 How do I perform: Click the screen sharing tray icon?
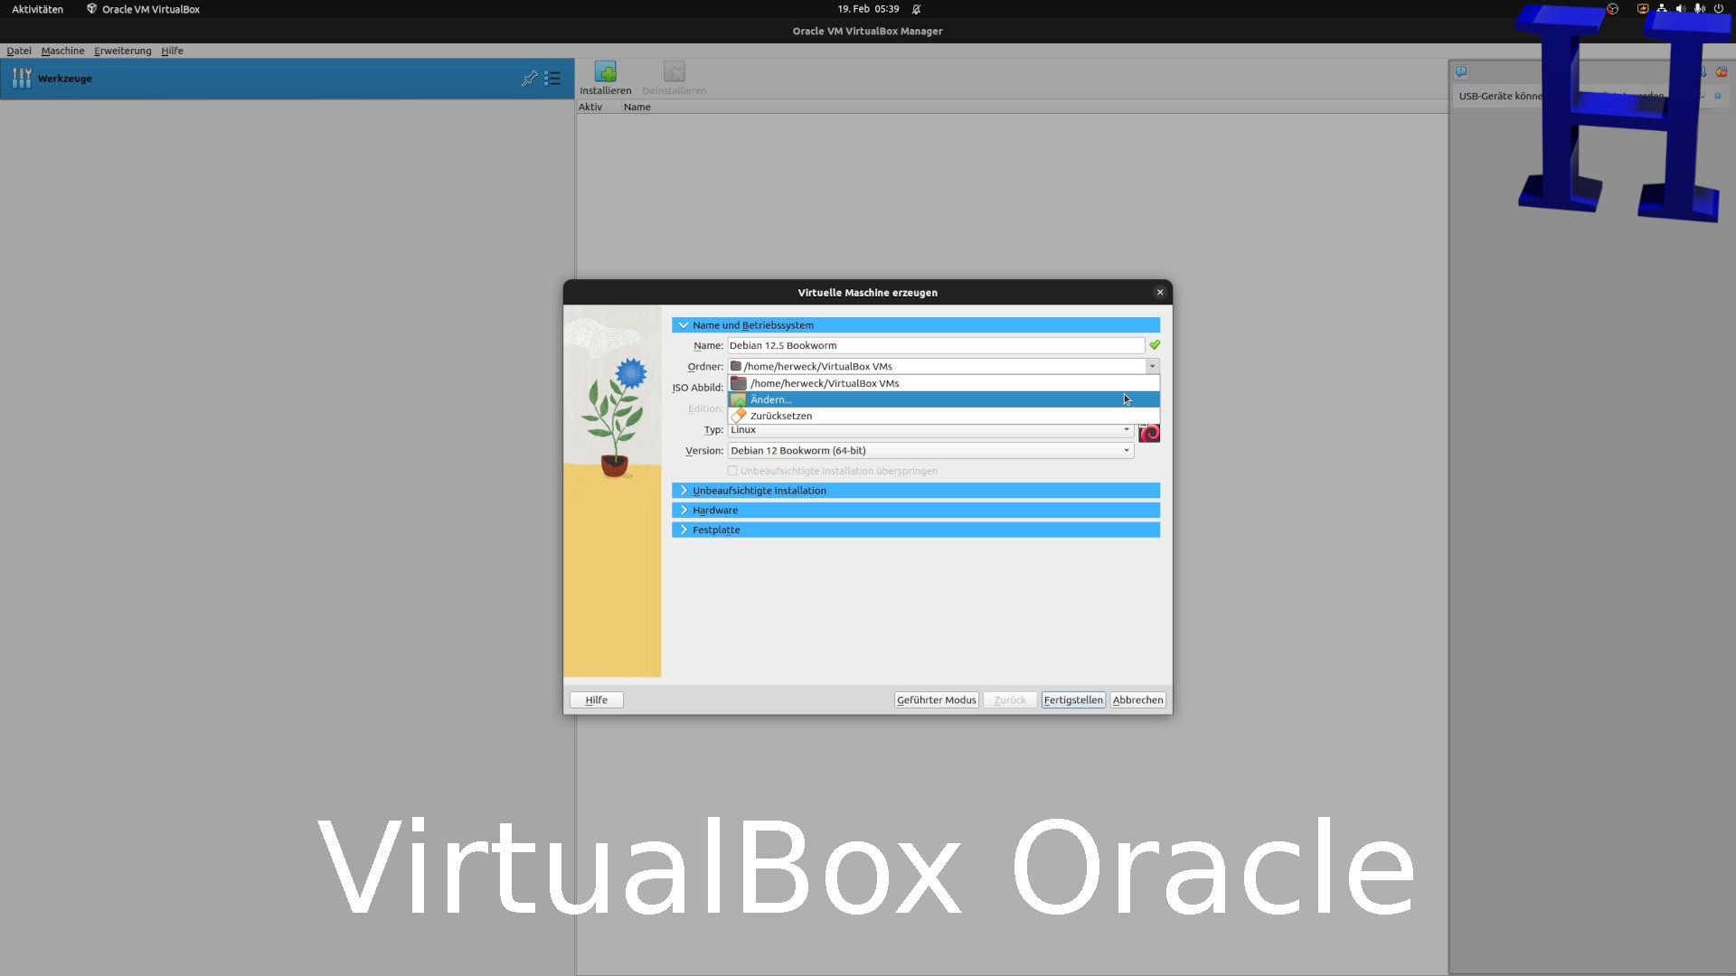point(1643,9)
